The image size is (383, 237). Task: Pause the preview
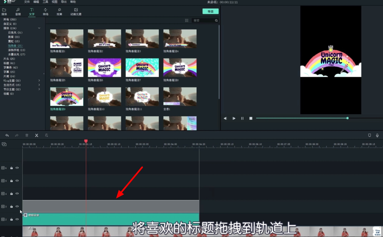[242, 118]
